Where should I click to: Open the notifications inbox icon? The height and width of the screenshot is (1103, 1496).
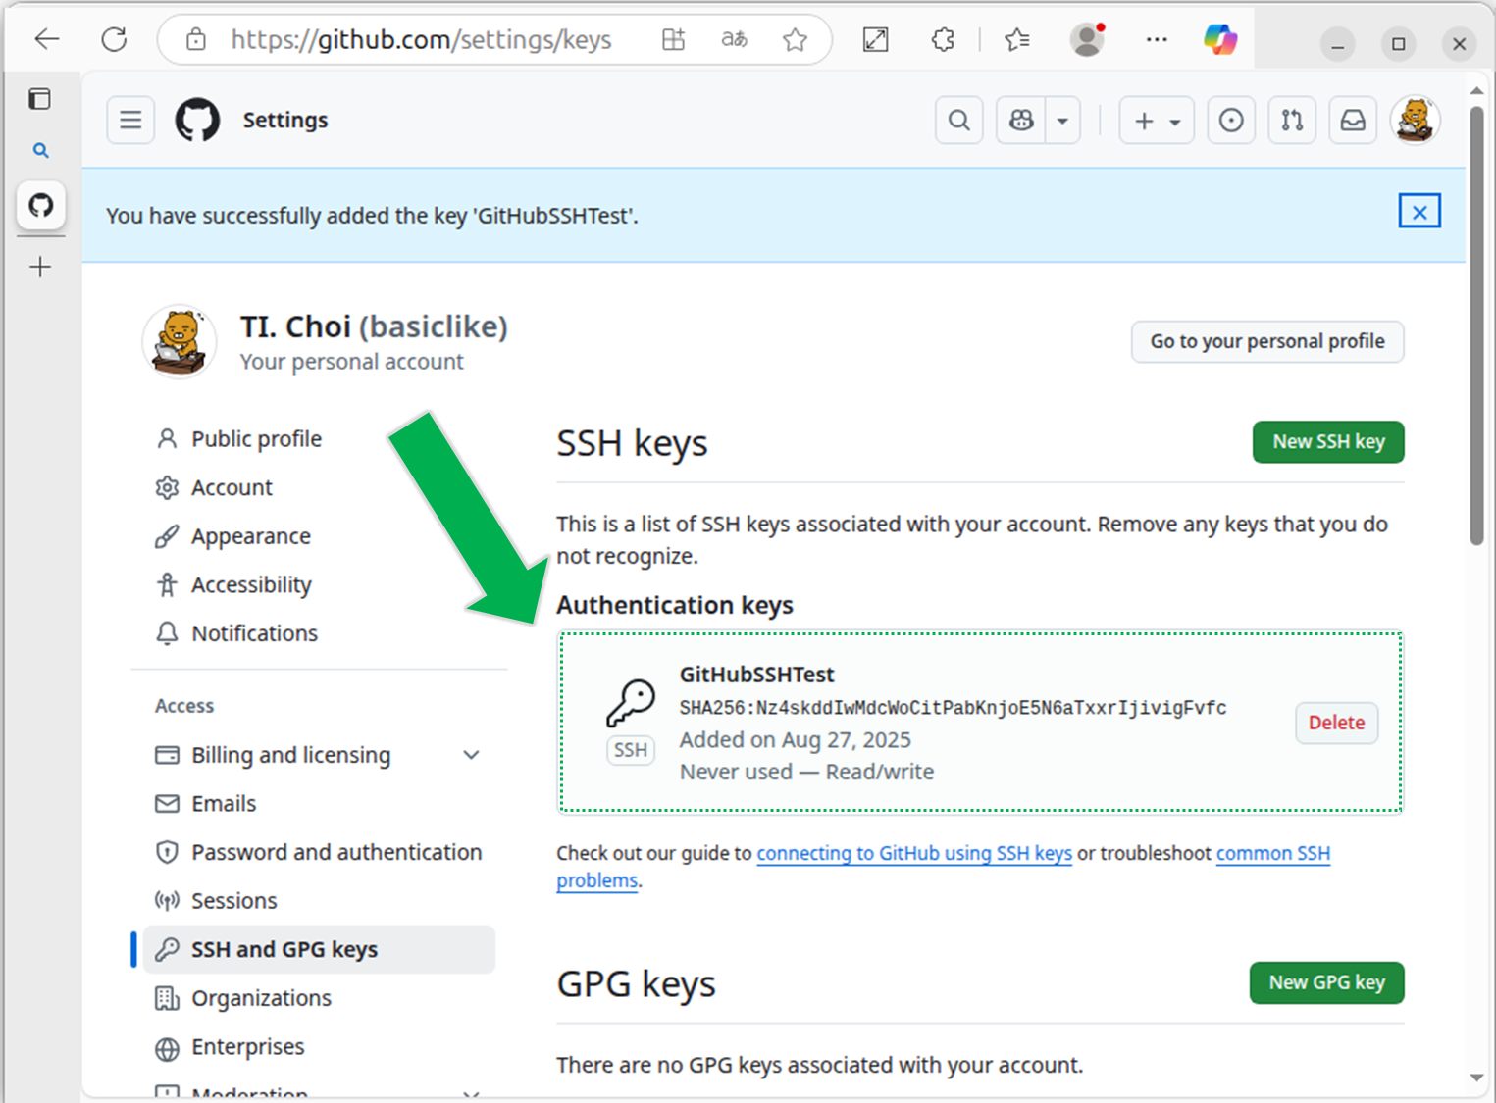(1353, 120)
